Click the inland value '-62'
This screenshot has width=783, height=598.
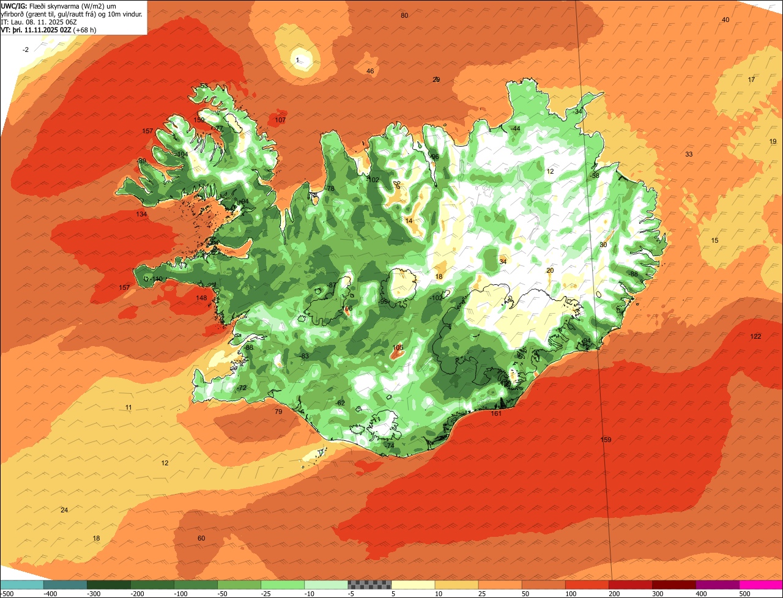point(340,403)
